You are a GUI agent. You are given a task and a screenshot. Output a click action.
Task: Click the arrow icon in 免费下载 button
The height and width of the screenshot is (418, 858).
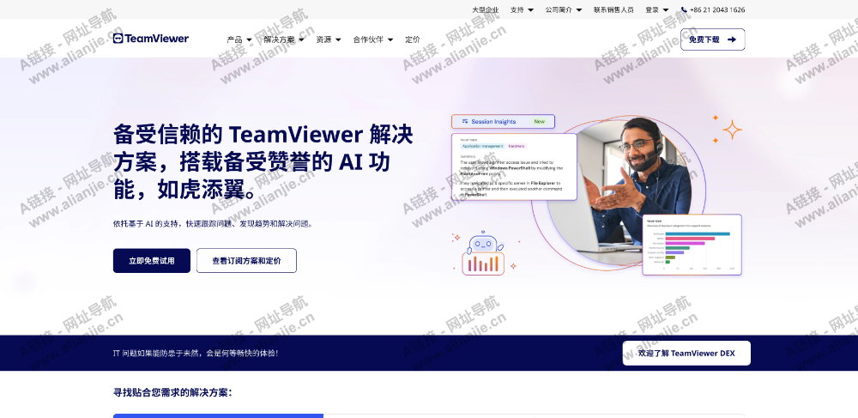(732, 39)
